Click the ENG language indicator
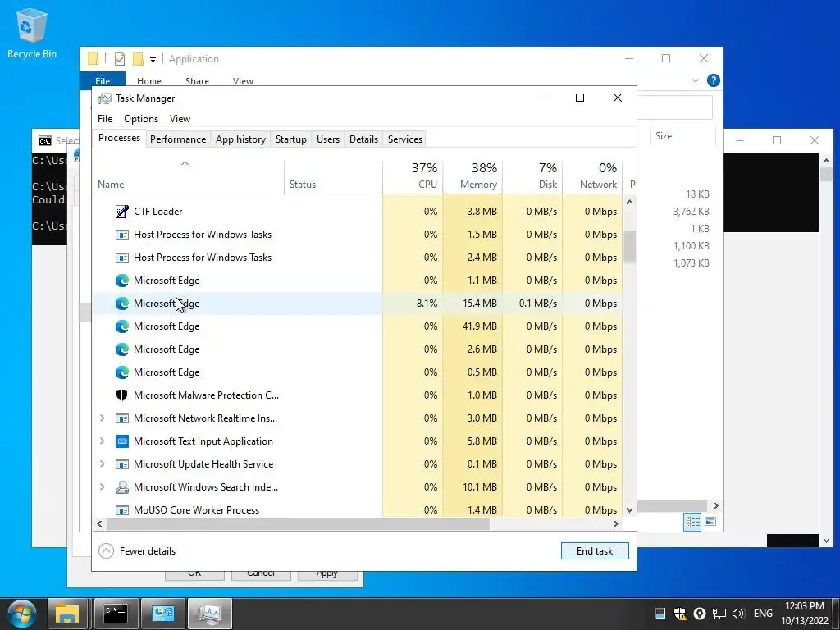Viewport: 840px width, 630px height. pos(763,614)
